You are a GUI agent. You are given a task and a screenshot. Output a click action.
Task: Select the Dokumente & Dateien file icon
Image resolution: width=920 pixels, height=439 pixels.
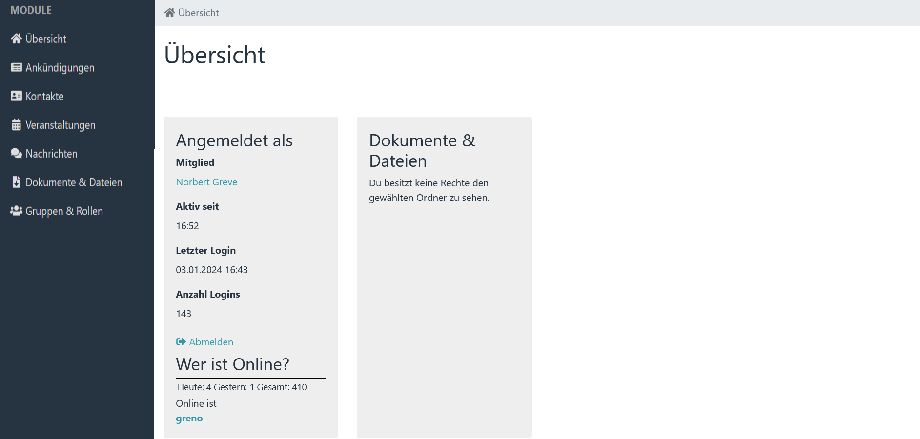pyautogui.click(x=16, y=182)
